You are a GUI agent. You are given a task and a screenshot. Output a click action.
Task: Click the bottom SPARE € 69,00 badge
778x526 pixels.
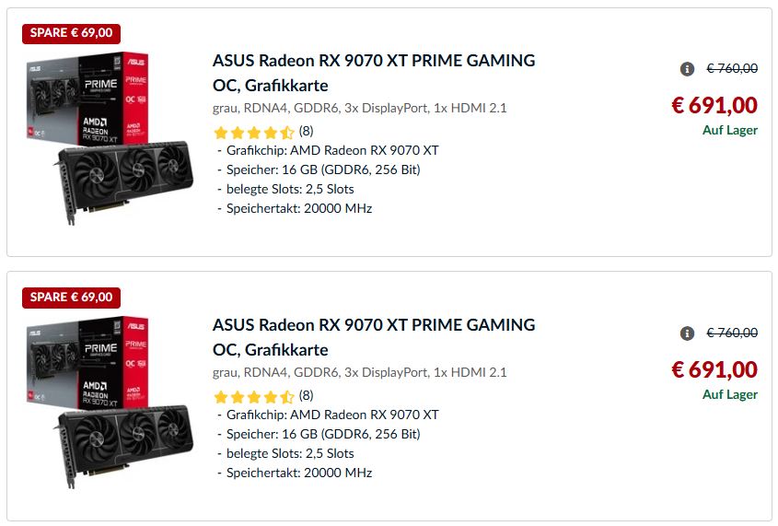(x=72, y=298)
